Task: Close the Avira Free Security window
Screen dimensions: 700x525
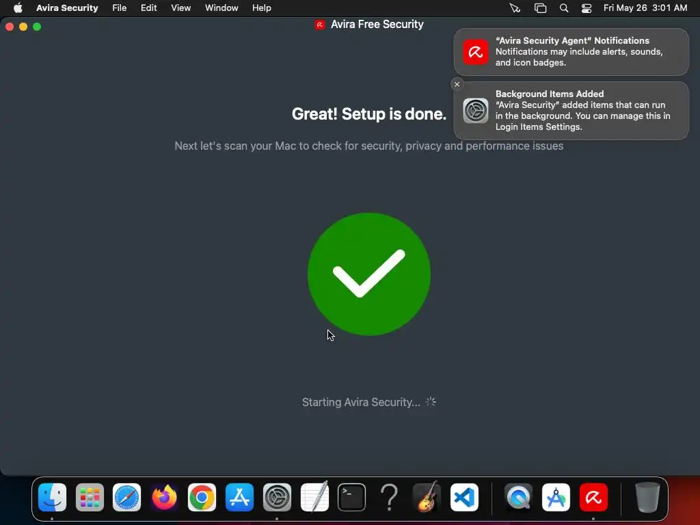Action: tap(10, 27)
